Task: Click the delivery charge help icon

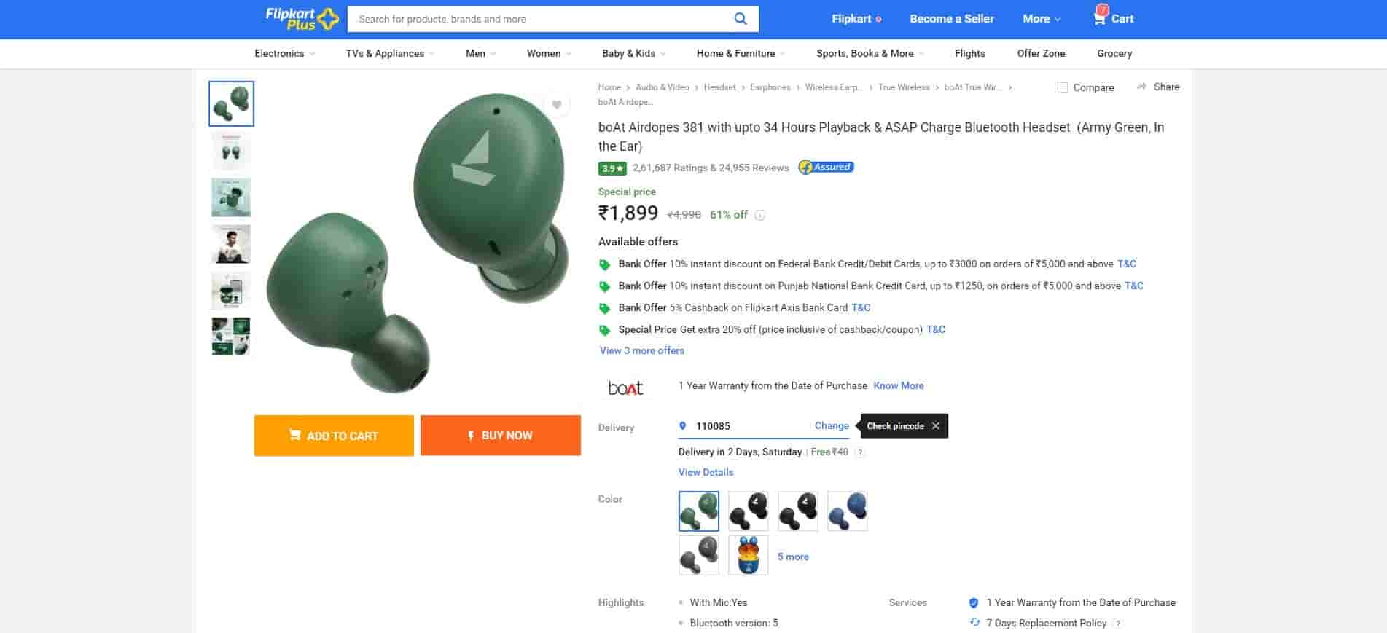Action: pos(860,452)
